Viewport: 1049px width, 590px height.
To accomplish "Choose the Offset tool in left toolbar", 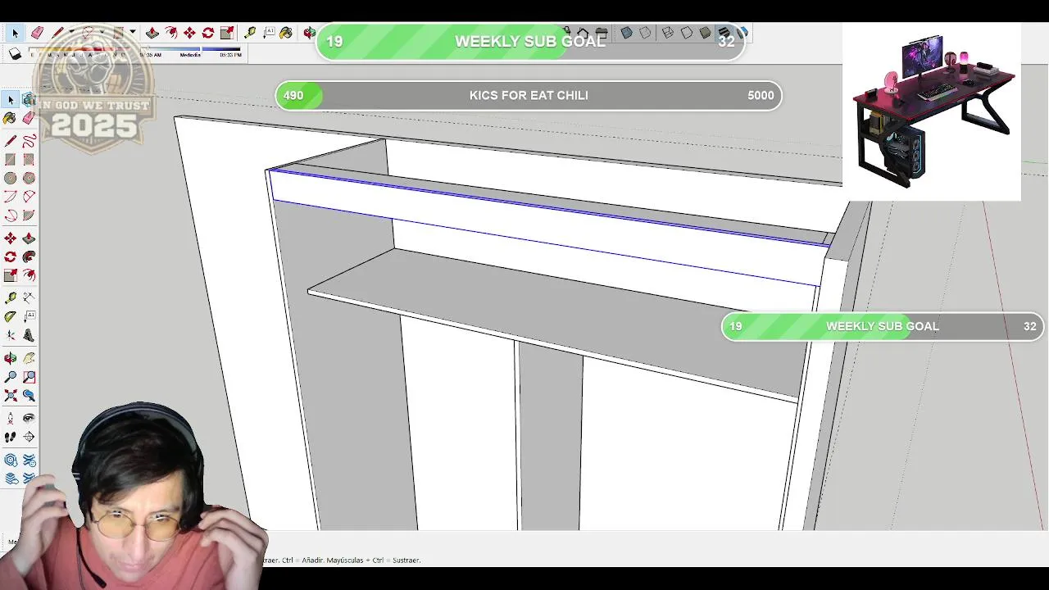I will [29, 275].
